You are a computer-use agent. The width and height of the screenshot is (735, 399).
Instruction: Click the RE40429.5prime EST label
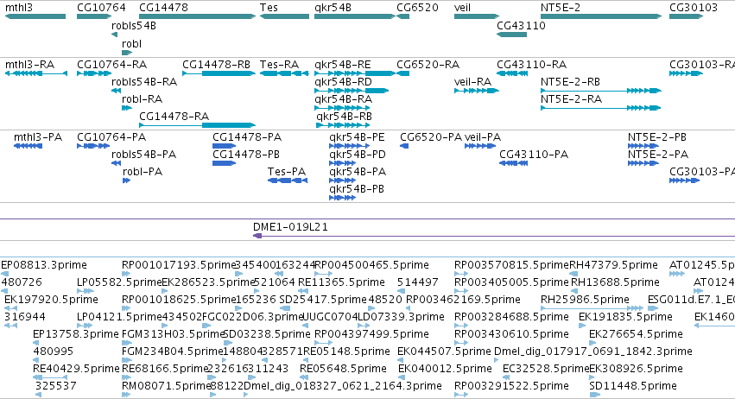(76, 369)
